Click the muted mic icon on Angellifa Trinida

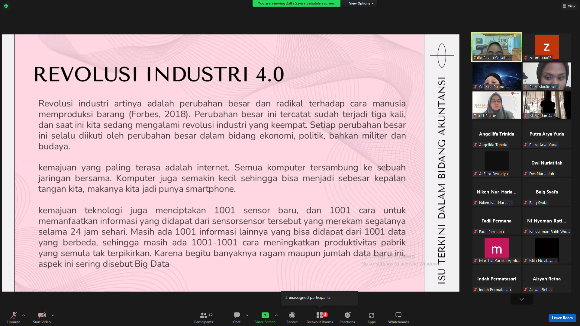pos(475,145)
